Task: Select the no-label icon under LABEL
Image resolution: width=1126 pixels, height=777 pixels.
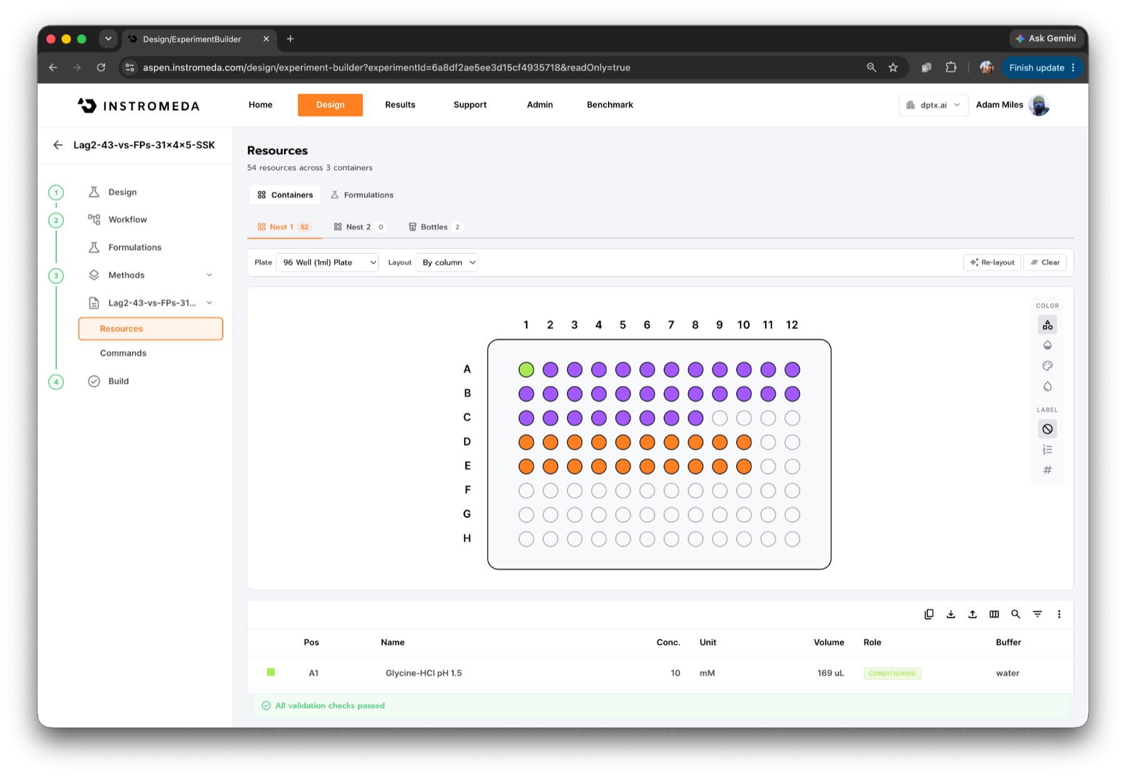Action: click(x=1047, y=429)
